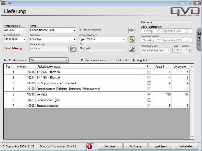
Task: Click the GVO application icon in title bar
Action: pos(3,3)
